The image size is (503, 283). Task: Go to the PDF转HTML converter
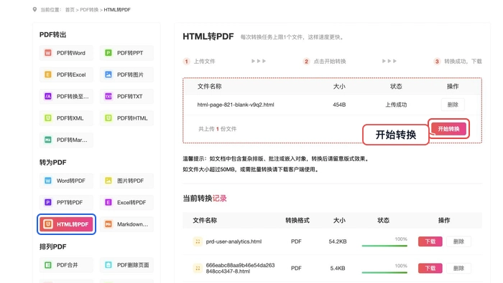(126, 118)
